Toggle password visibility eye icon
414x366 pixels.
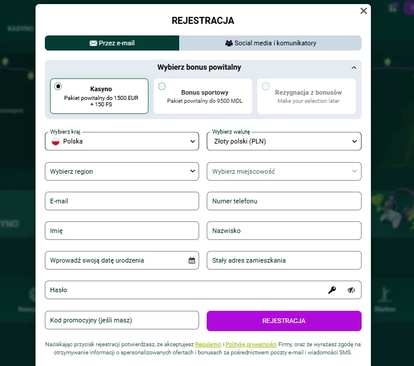[351, 290]
